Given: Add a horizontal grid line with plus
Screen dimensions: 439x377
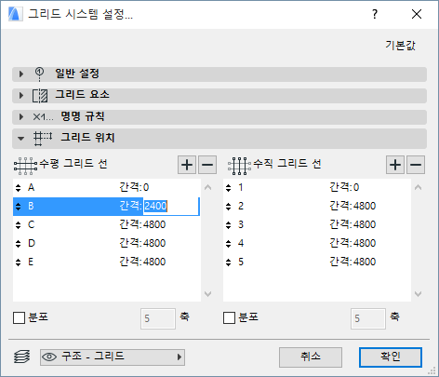Looking at the screenshot, I should pos(187,165).
